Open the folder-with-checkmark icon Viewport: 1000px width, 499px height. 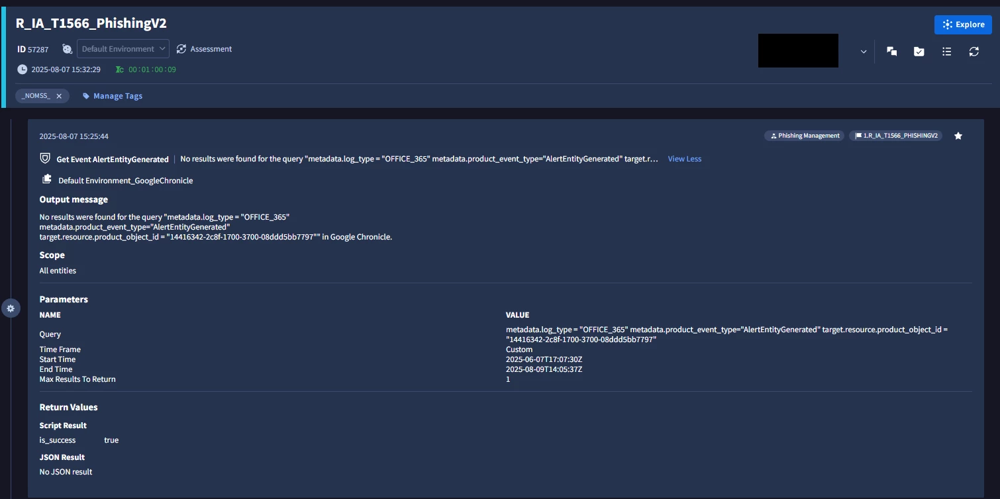pos(919,52)
